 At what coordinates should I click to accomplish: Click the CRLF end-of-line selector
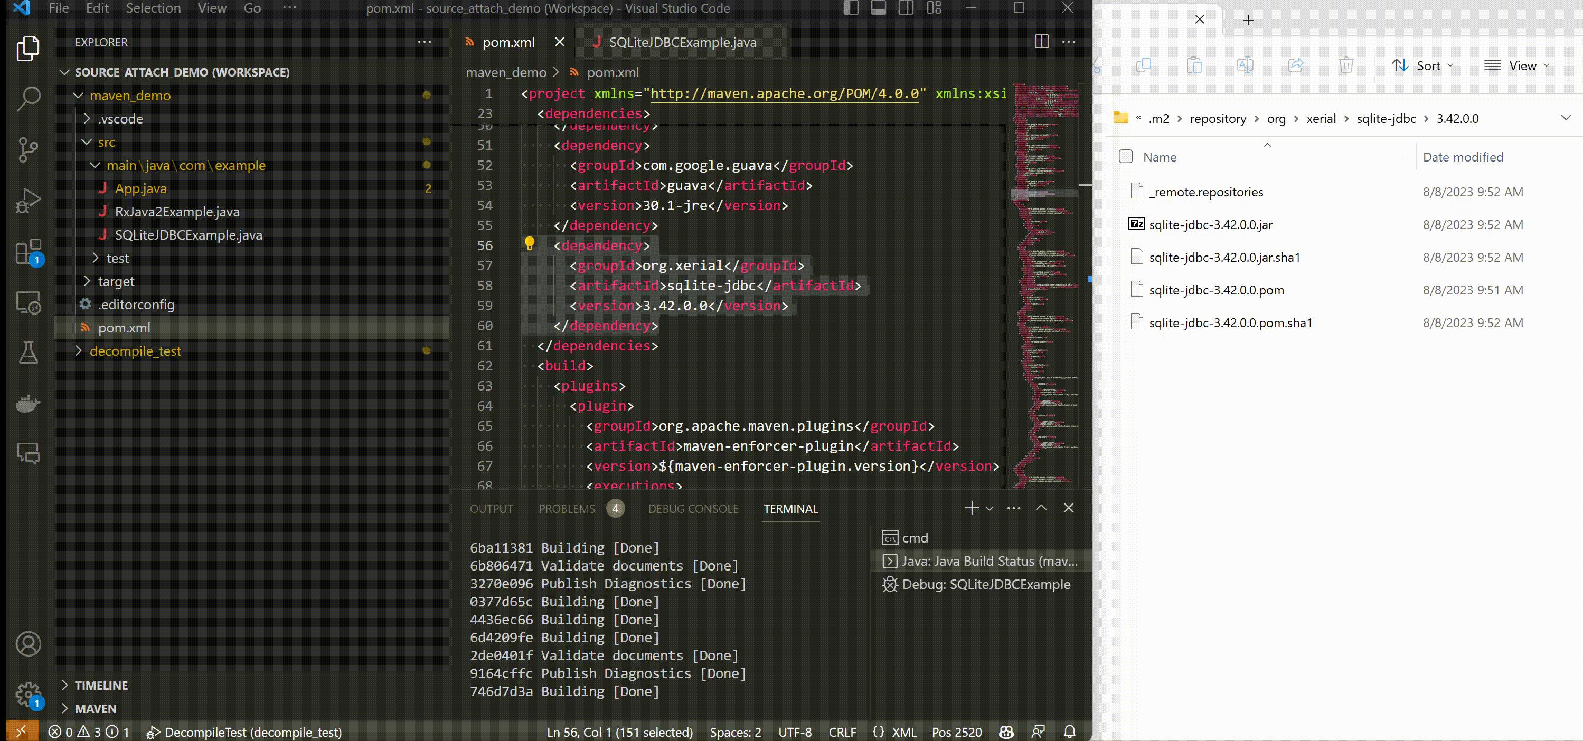pos(842,732)
